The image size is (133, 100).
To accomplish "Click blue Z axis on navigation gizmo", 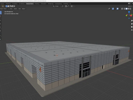I will 129,12.
